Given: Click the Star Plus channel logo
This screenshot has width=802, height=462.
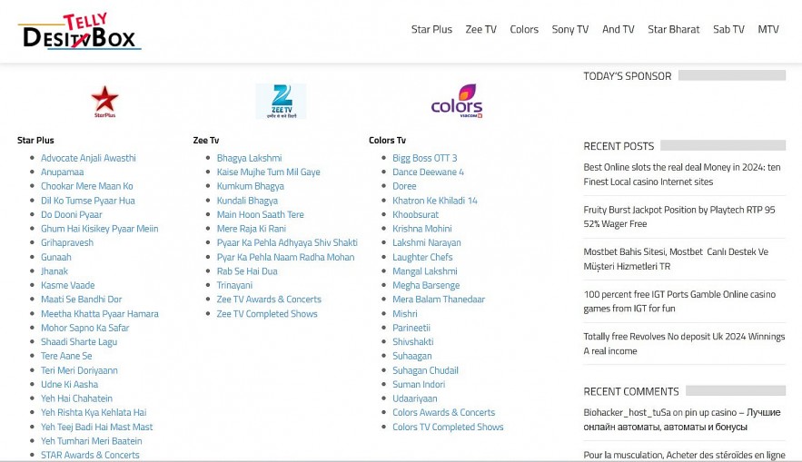Looking at the screenshot, I should click(104, 102).
